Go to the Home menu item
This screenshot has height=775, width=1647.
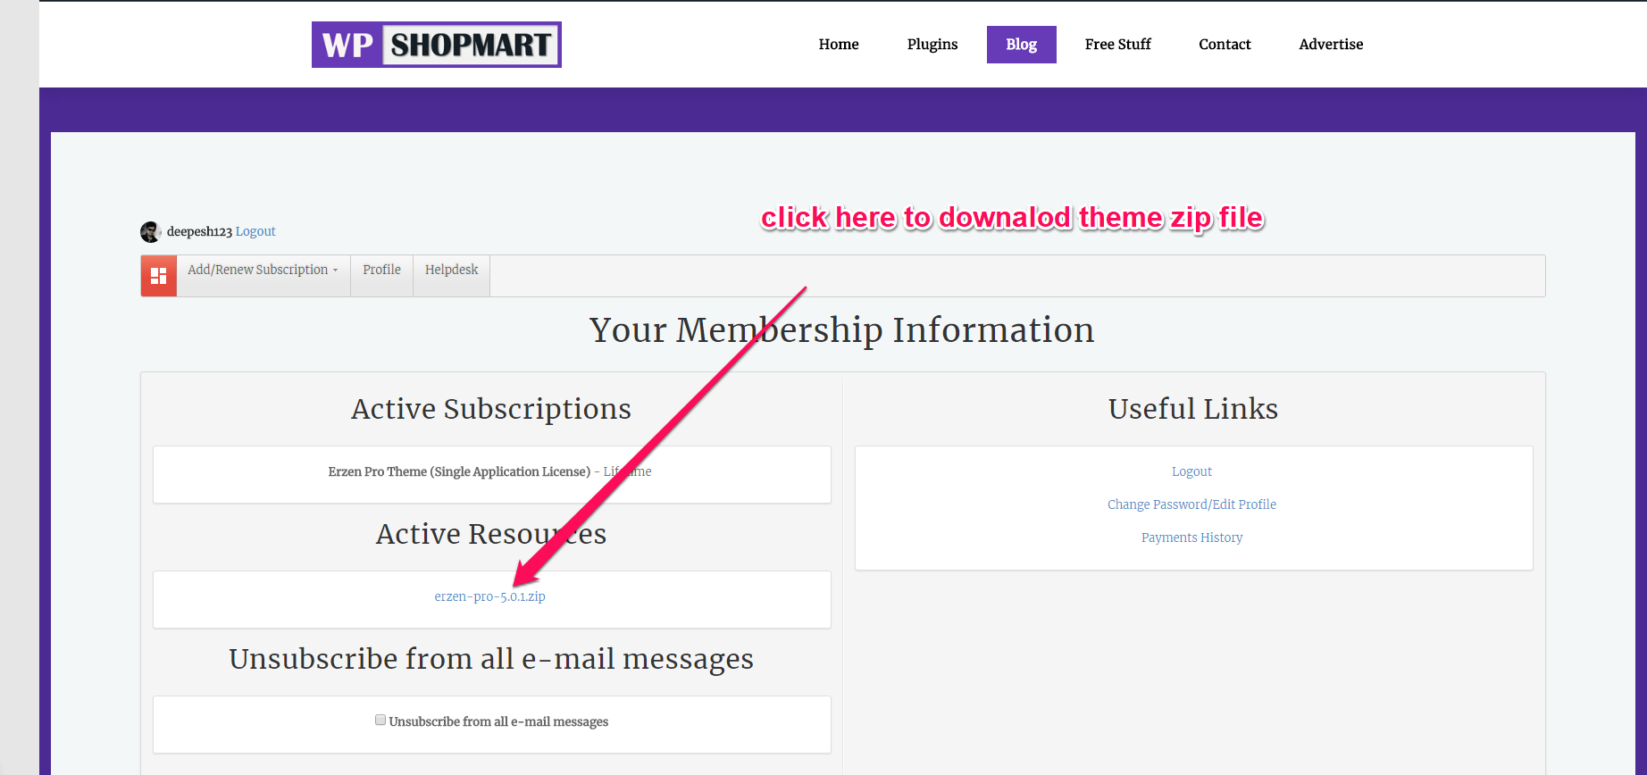pyautogui.click(x=839, y=45)
